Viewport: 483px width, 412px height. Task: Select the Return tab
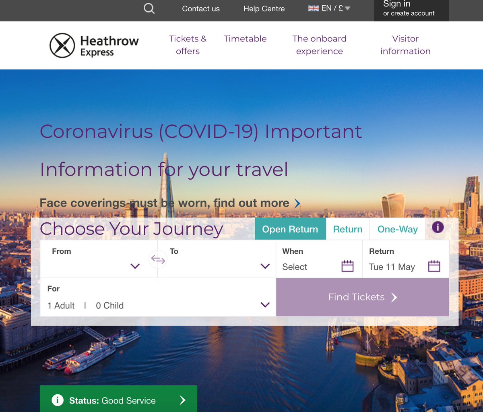coord(348,229)
